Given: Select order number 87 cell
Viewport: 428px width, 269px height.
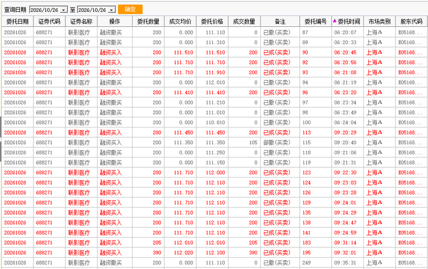Looking at the screenshot, I should pyautogui.click(x=316, y=32).
